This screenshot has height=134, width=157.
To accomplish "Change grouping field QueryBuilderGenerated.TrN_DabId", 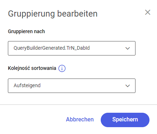I will tap(72, 48).
